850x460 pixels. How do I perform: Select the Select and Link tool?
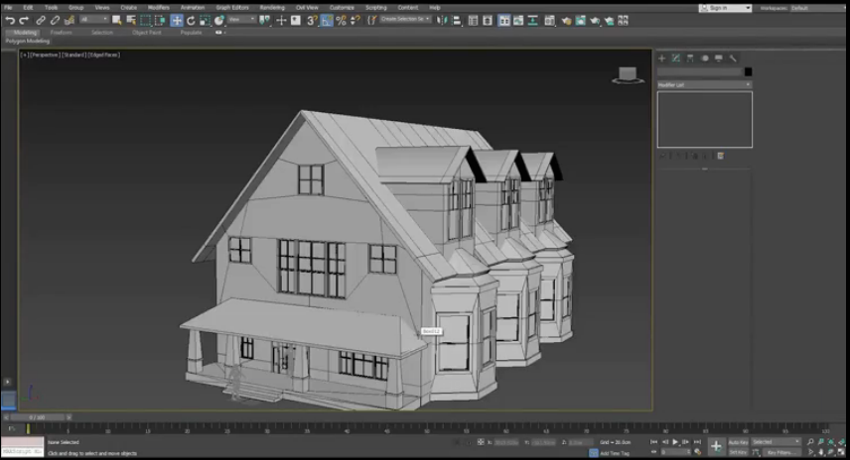(41, 21)
